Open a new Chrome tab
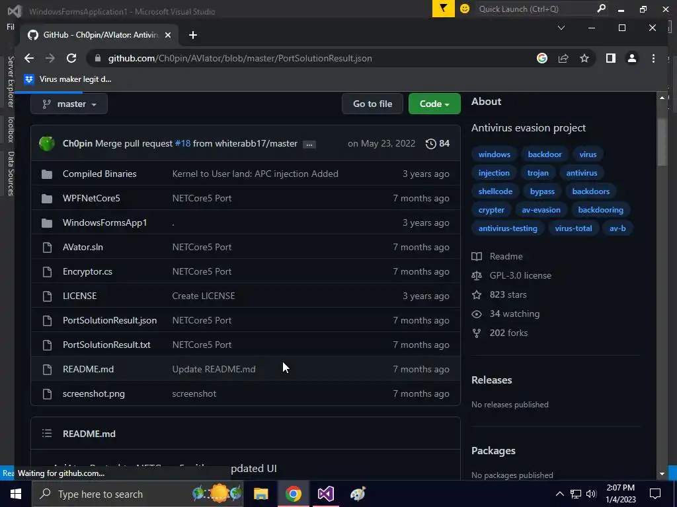The image size is (677, 507). coord(193,35)
